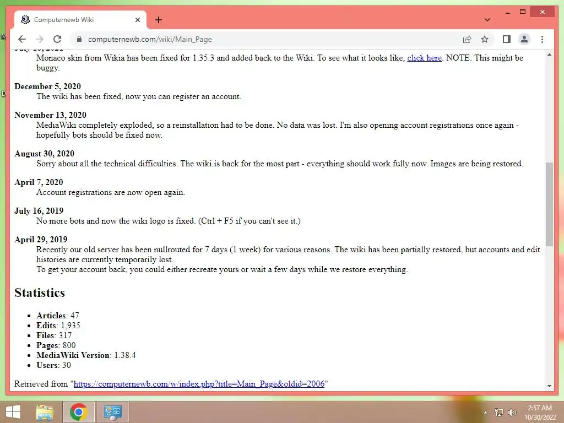Switch to Chrome in the taskbar
The width and height of the screenshot is (564, 423).
click(78, 412)
